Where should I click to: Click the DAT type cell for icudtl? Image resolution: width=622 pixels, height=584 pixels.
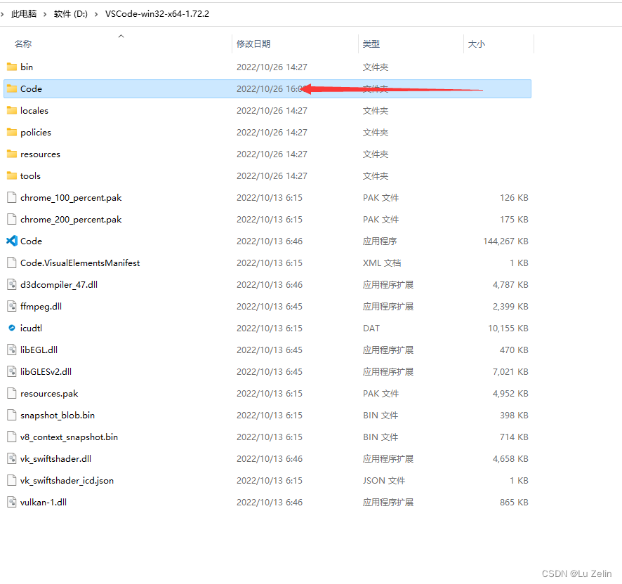pyautogui.click(x=371, y=328)
